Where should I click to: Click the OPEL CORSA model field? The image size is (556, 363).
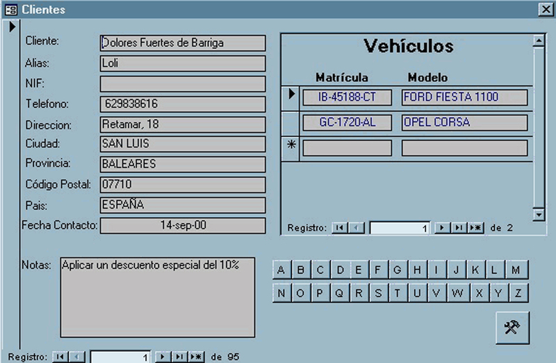pos(464,123)
